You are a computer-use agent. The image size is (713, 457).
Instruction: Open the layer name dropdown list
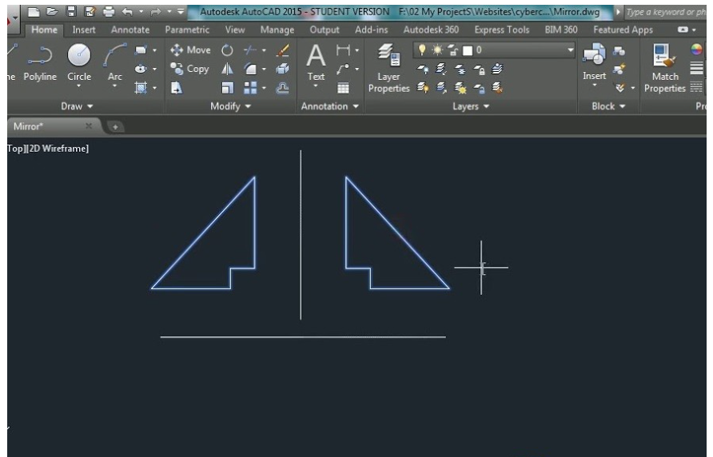pos(570,51)
